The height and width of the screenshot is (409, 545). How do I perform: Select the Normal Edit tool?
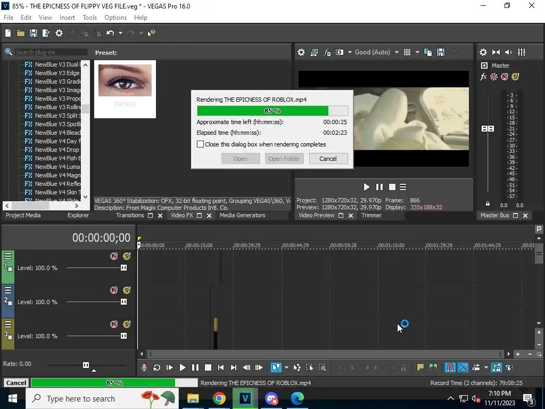coord(276,367)
